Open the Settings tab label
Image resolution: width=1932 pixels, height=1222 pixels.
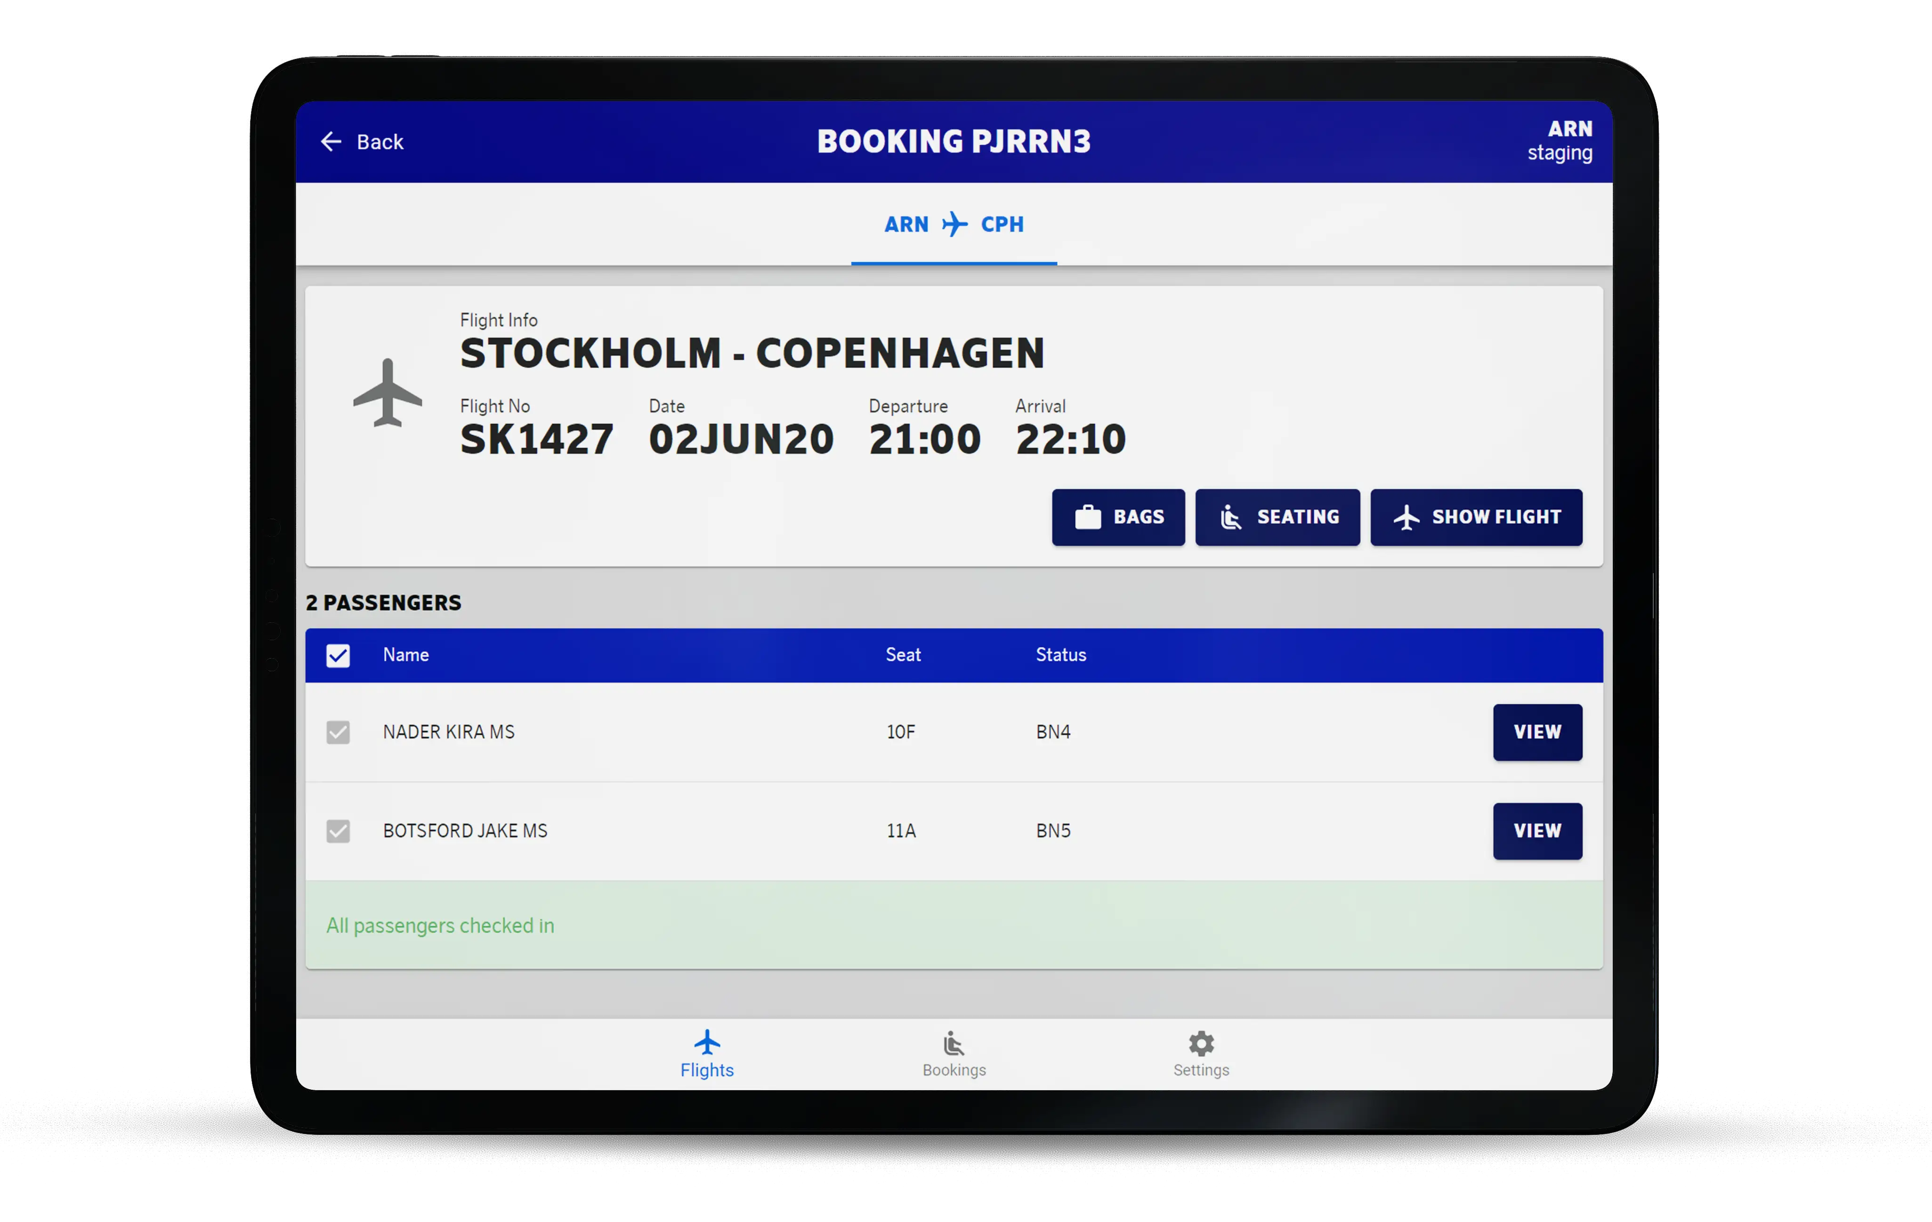pos(1201,1069)
